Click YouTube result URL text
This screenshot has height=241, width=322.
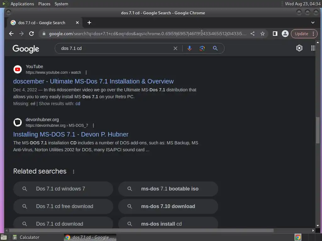[x=53, y=72]
